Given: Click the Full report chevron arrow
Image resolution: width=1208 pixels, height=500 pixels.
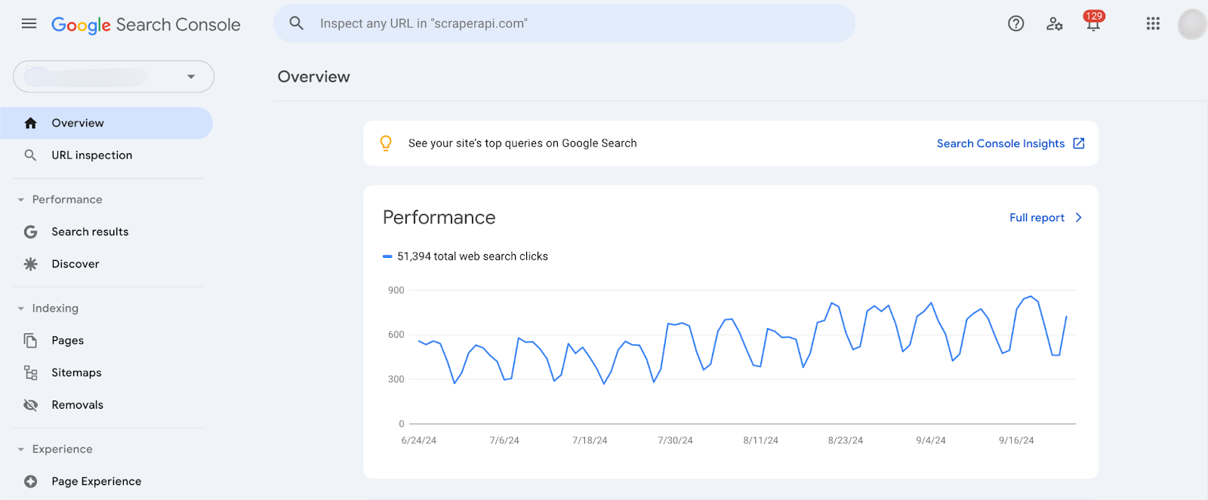Looking at the screenshot, I should (x=1078, y=217).
